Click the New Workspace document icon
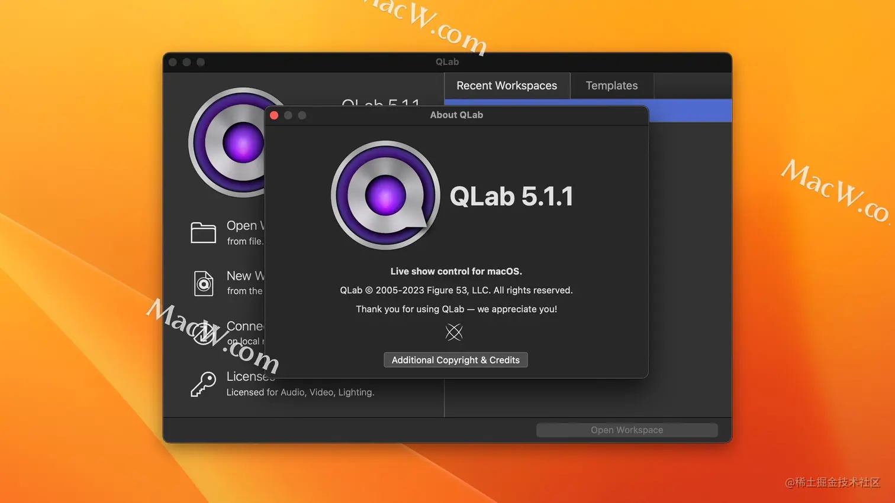The image size is (895, 503). point(204,283)
